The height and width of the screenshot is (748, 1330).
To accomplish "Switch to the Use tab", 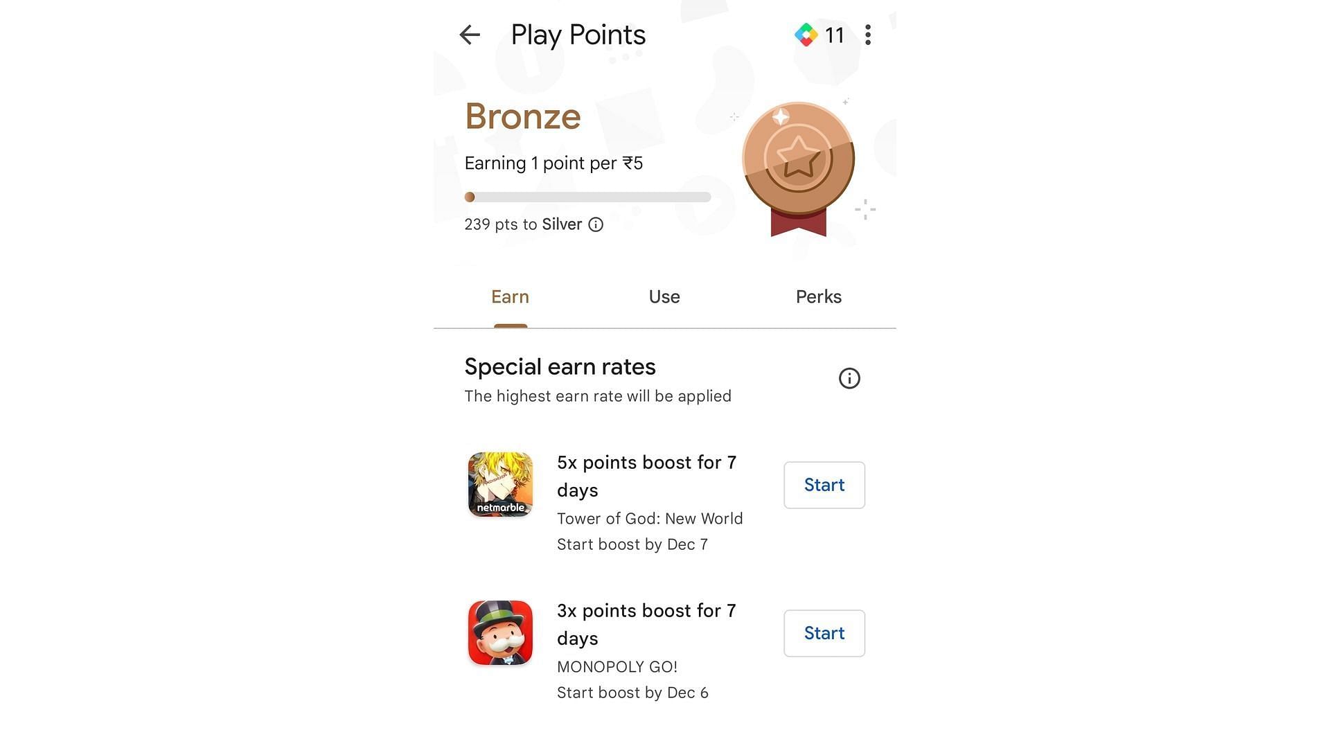I will coord(664,296).
